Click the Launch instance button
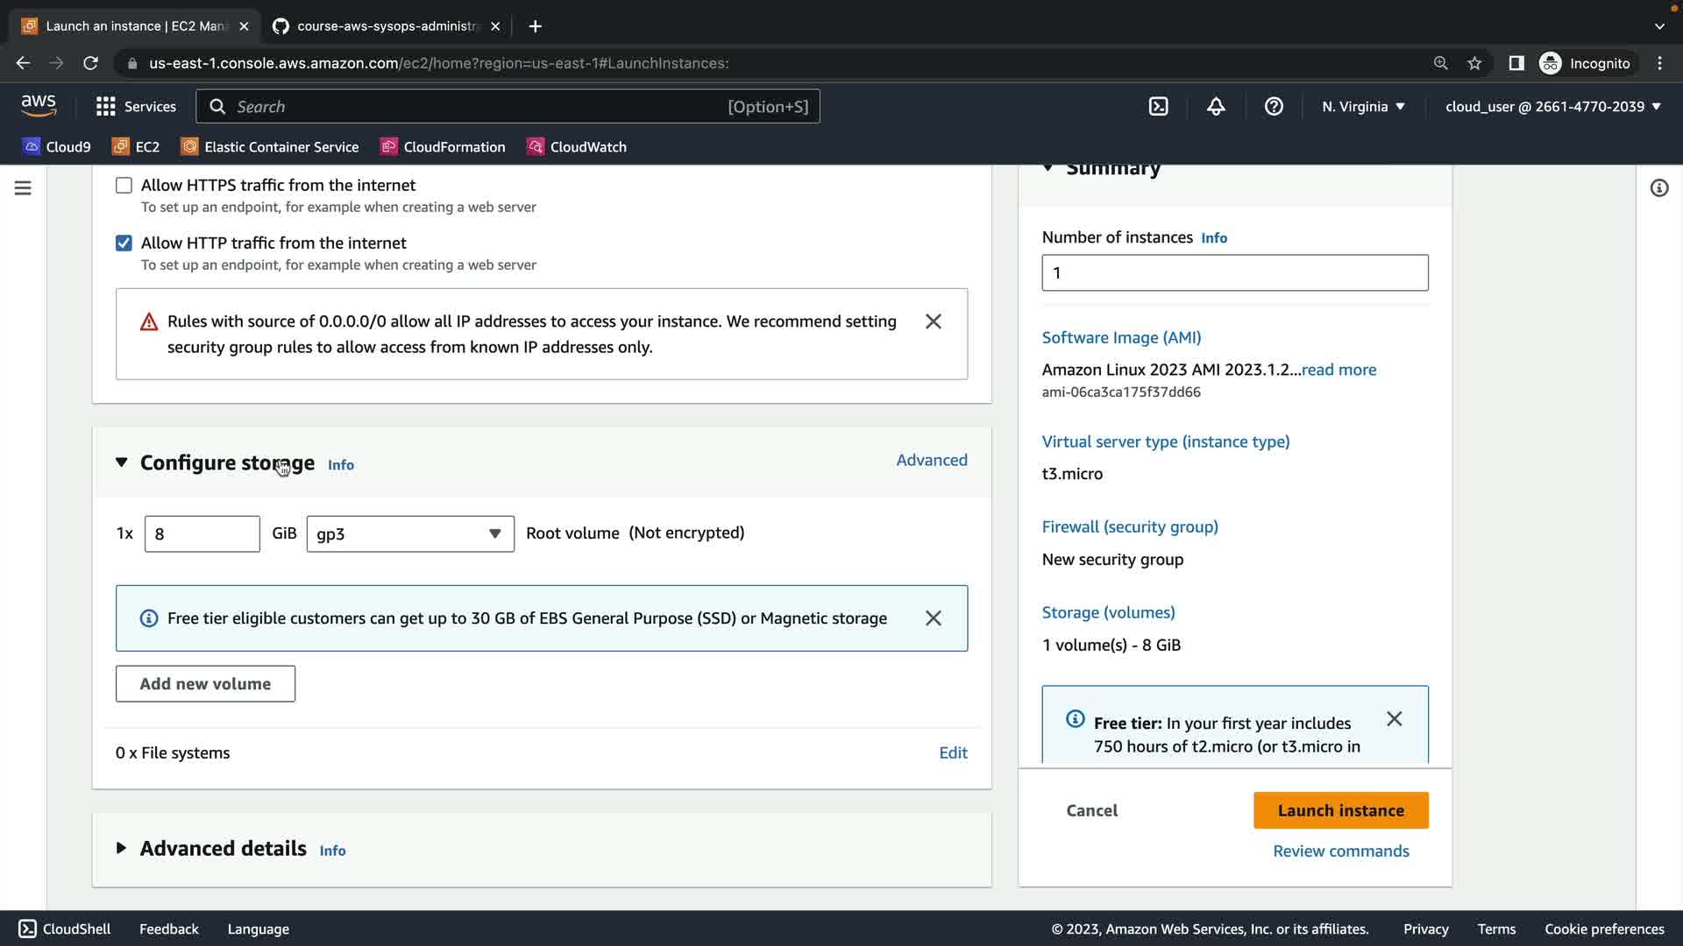This screenshot has width=1683, height=946. (1340, 810)
